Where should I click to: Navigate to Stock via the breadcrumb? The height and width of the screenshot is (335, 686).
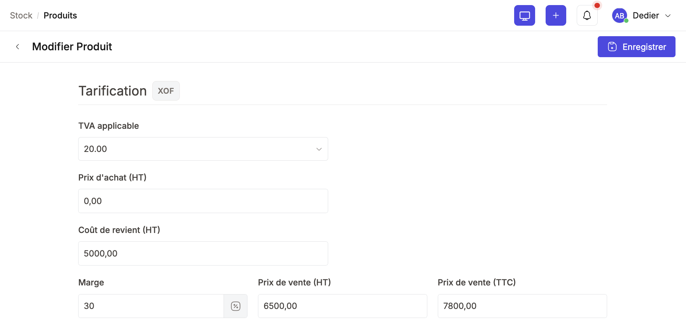(x=21, y=15)
